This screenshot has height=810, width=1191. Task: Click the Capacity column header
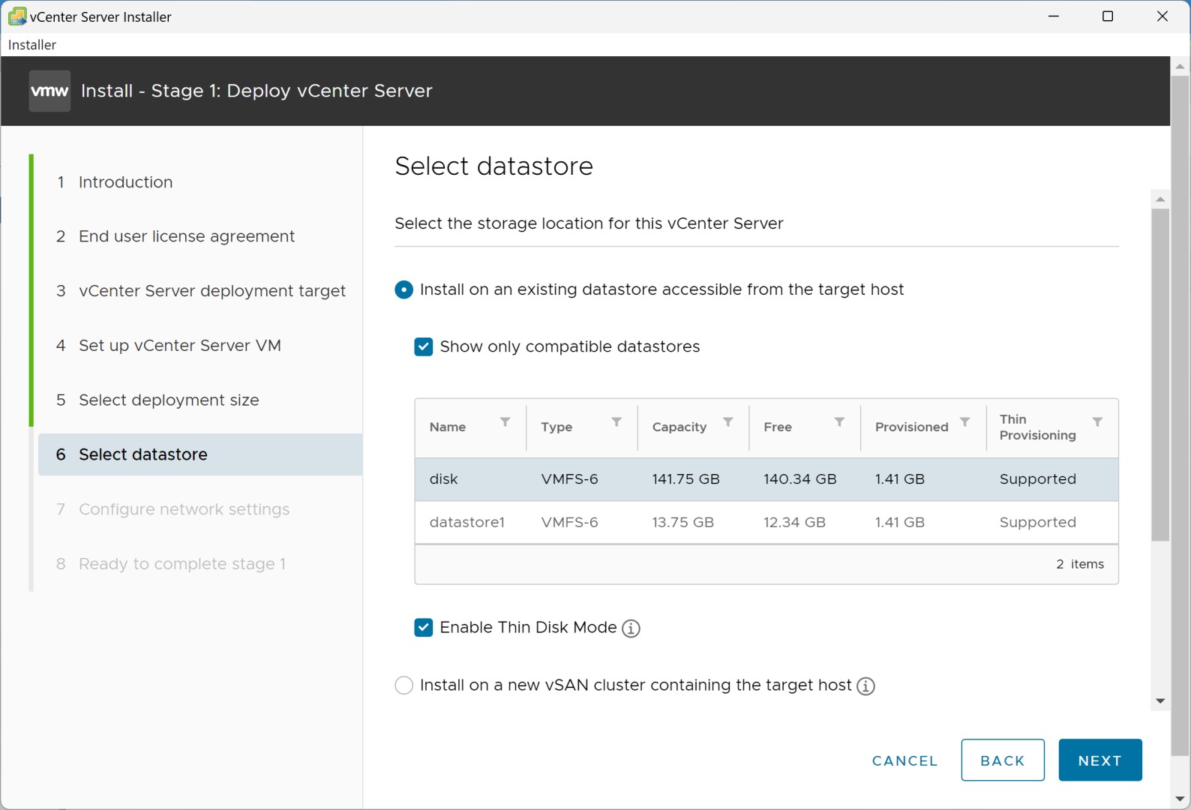pos(679,427)
